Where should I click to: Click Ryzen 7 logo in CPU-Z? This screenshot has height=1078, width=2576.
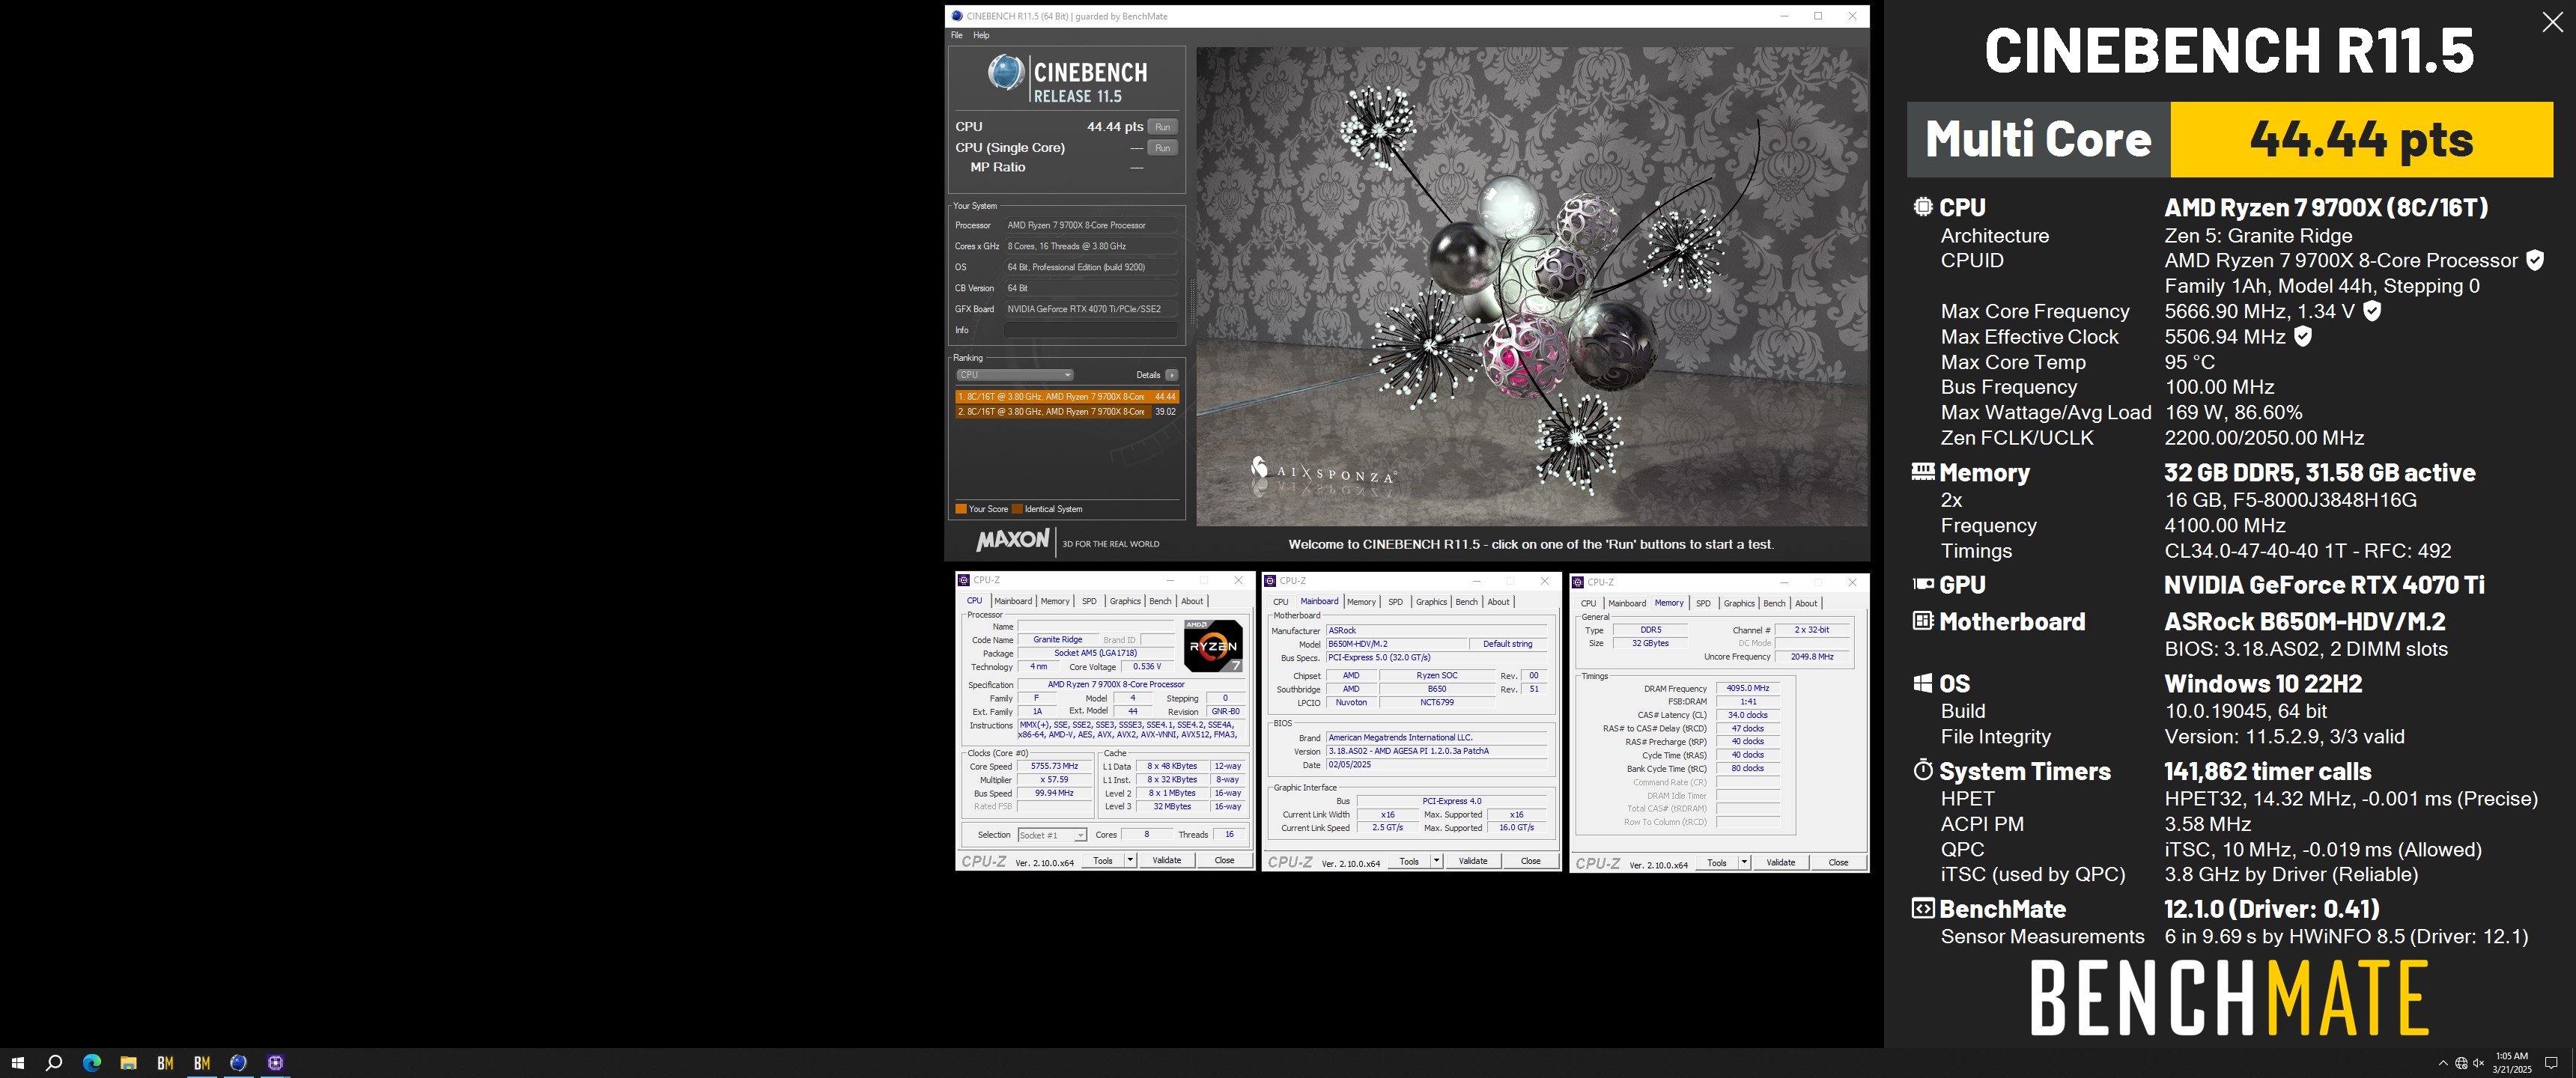coord(1213,645)
